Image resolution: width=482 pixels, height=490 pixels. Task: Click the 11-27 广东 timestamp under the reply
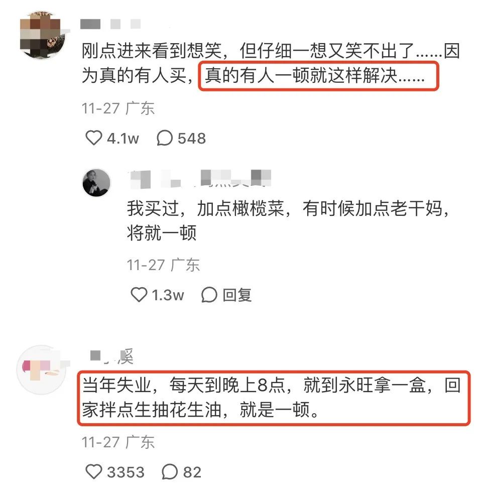163,265
